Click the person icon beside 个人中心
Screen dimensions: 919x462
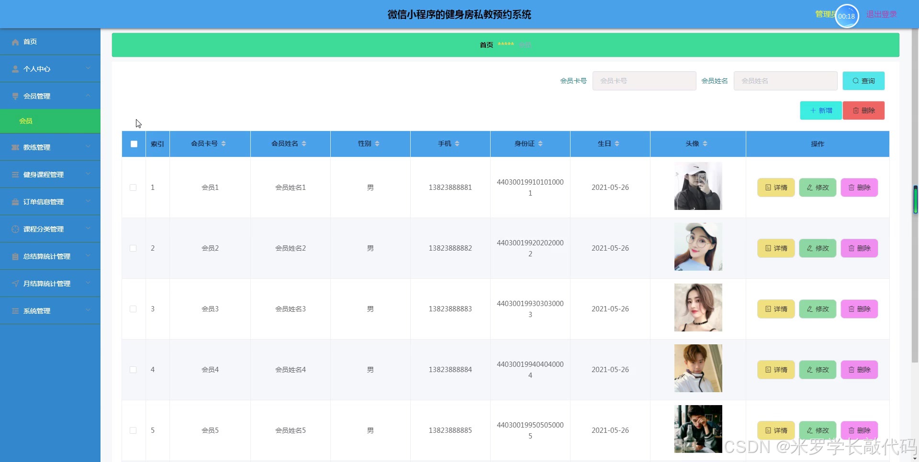coord(15,69)
